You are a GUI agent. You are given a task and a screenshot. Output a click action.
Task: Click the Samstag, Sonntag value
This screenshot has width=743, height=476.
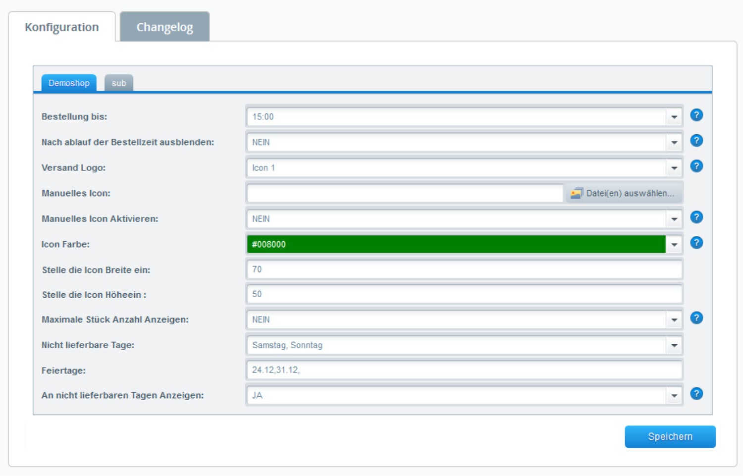[x=287, y=345]
